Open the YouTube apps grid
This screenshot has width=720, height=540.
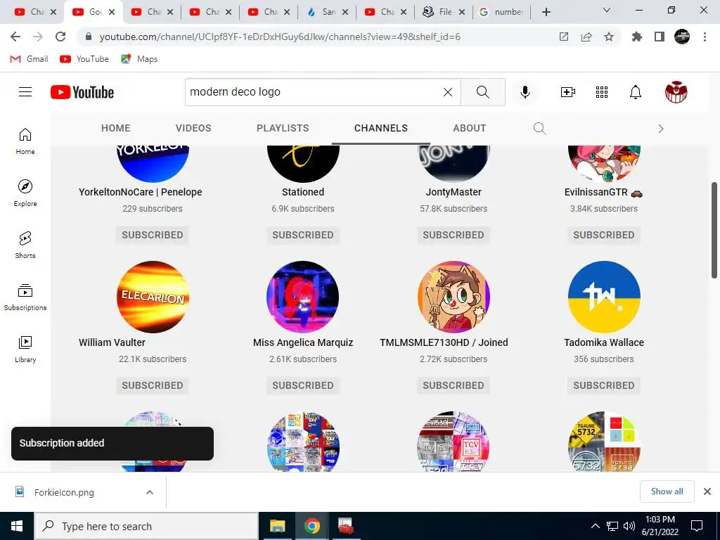[602, 92]
